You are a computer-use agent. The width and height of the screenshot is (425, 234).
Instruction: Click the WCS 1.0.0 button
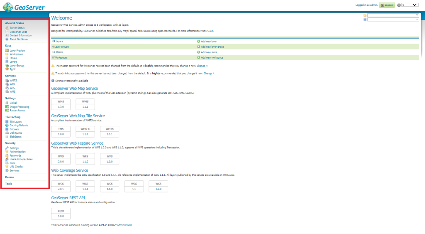tap(158, 187)
